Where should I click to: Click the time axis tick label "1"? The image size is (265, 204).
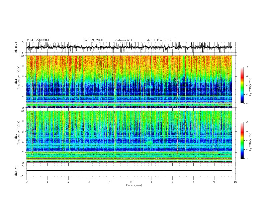[47, 182]
